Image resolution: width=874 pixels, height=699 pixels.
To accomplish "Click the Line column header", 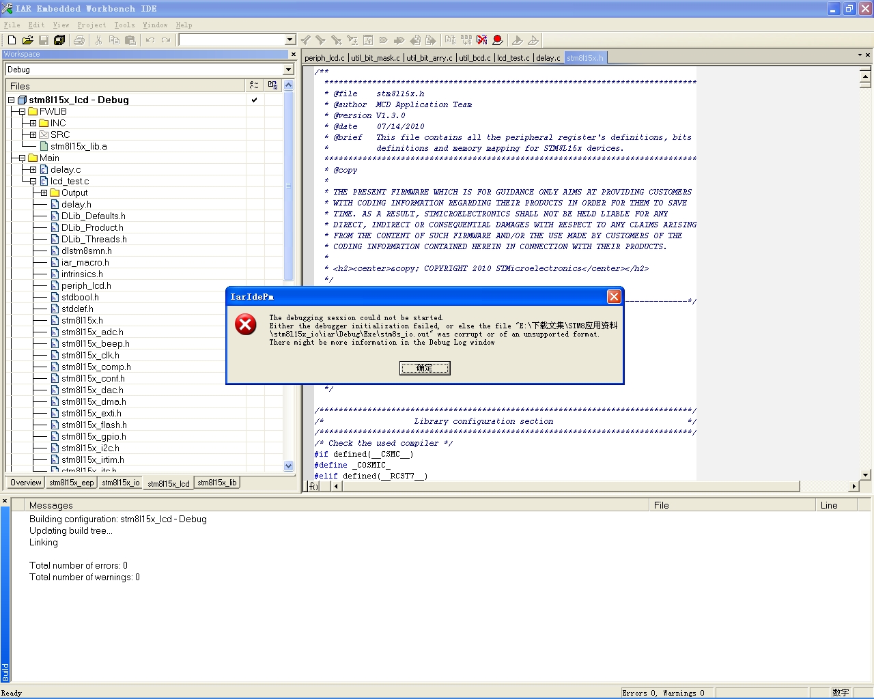I will pyautogui.click(x=837, y=505).
